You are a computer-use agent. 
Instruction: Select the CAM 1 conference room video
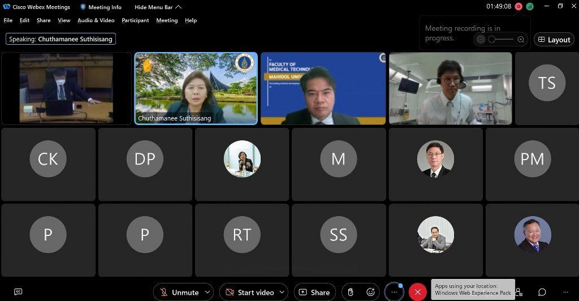pos(67,88)
